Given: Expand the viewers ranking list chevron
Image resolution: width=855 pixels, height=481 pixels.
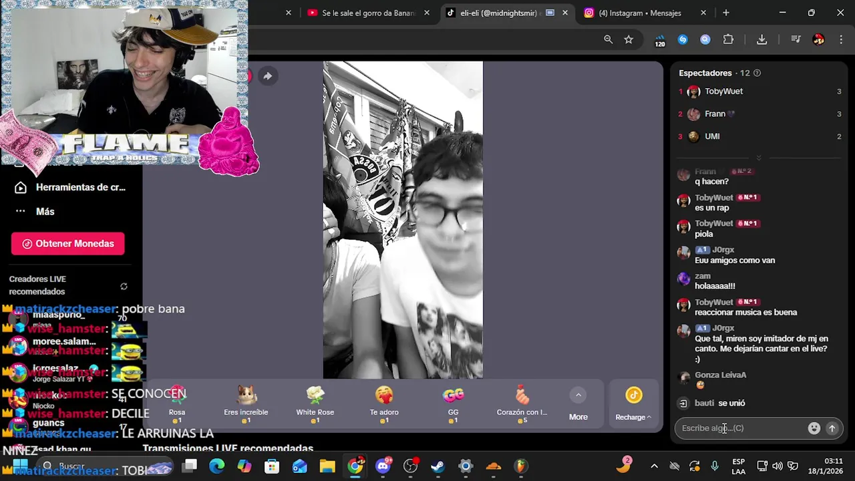Looking at the screenshot, I should click(758, 158).
